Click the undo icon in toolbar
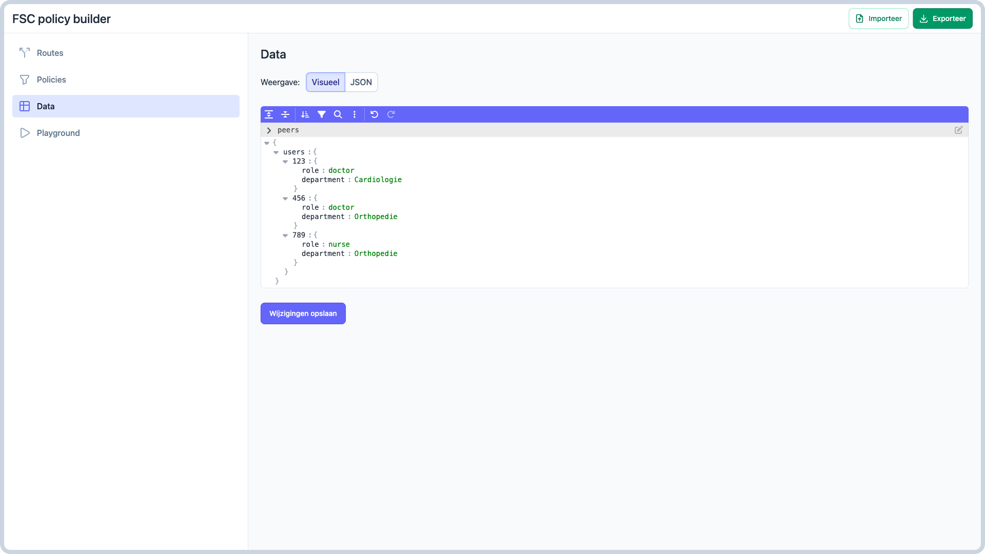Screen dimensions: 985x554 [374, 114]
